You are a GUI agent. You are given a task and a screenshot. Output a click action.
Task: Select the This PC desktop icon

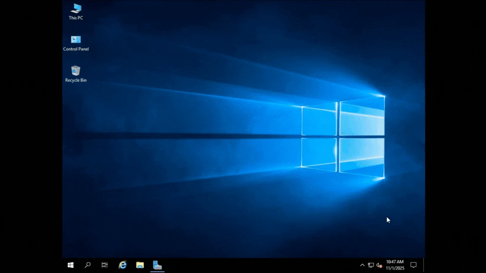tap(76, 8)
